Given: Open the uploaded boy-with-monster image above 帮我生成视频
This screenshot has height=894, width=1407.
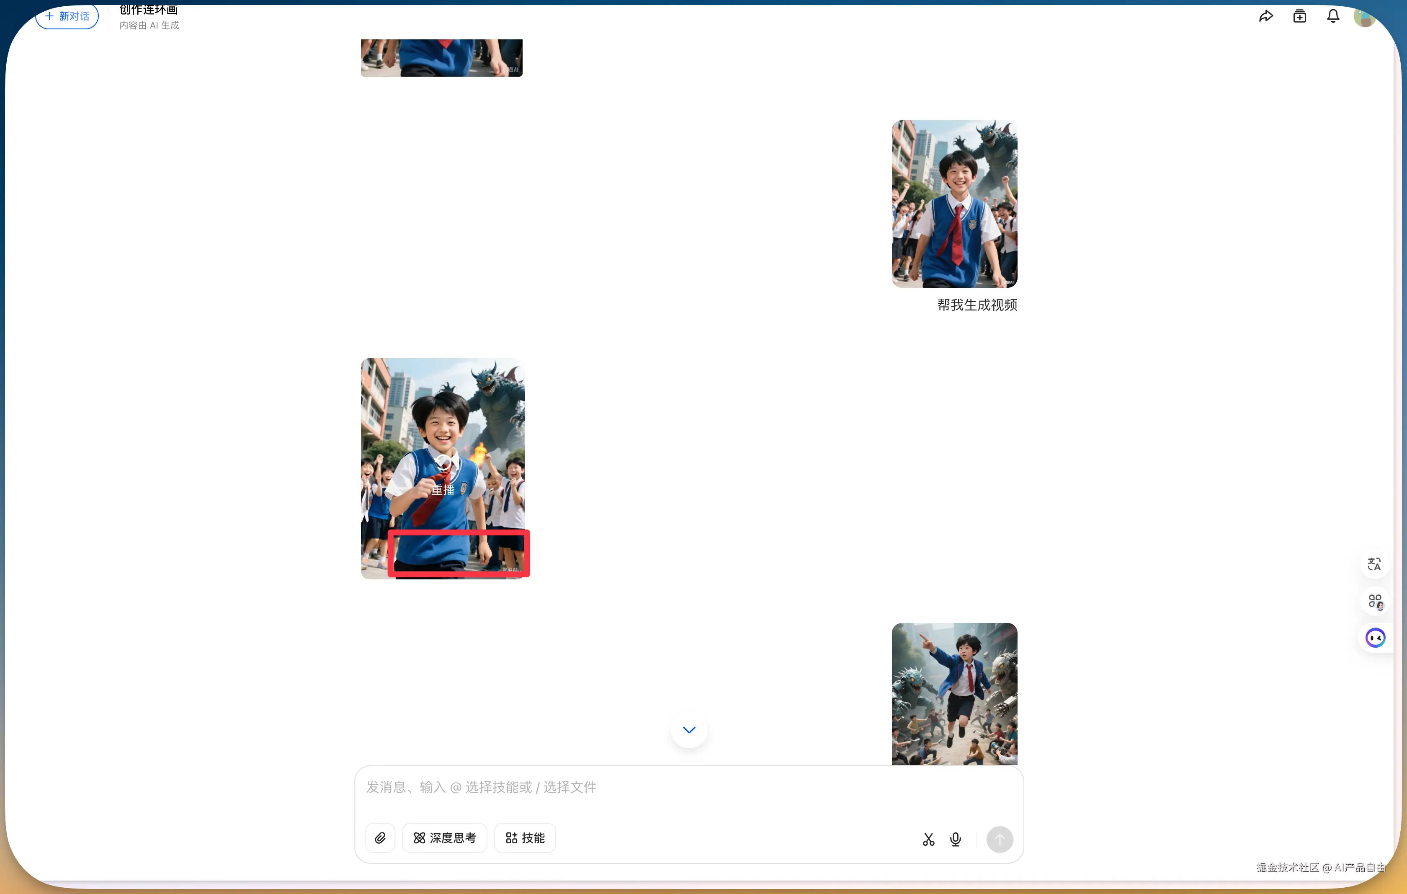Looking at the screenshot, I should click(x=954, y=204).
